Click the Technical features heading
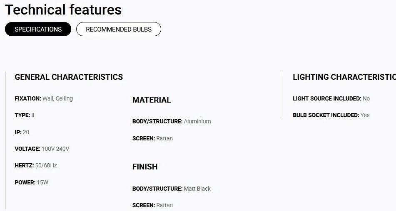Screen dimensions: 396x211 (63, 10)
